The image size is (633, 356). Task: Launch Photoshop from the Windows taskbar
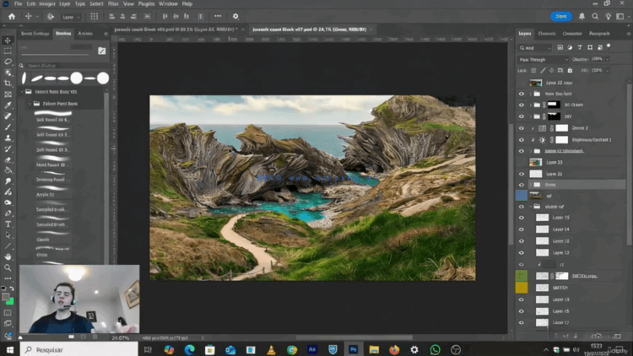[354, 349]
